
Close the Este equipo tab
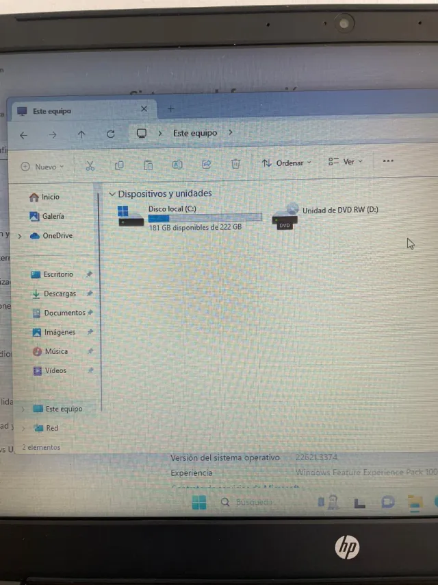point(144,108)
